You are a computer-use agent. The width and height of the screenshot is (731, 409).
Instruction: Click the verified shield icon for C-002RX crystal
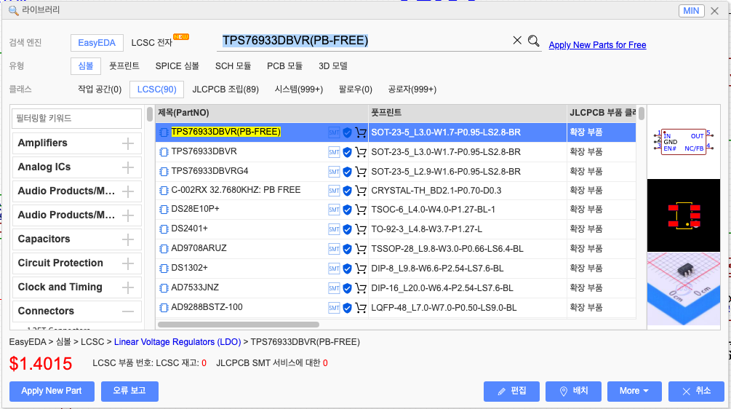coord(347,191)
